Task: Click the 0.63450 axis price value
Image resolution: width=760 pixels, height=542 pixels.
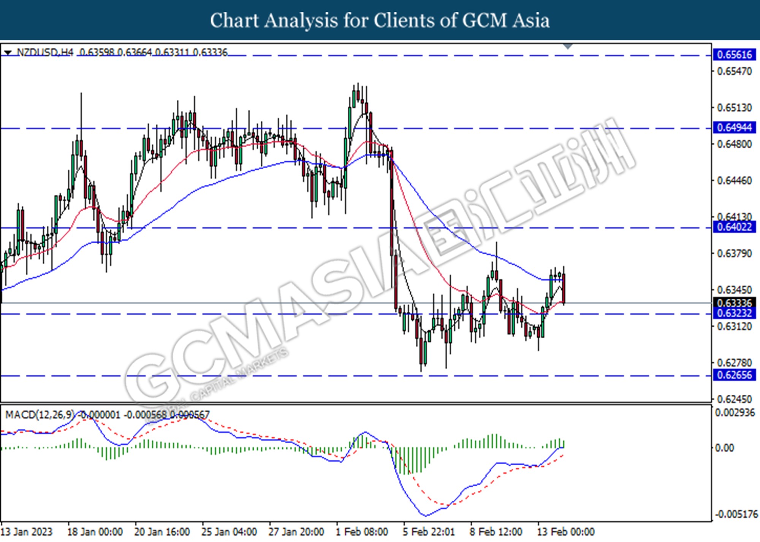Action: [x=734, y=290]
